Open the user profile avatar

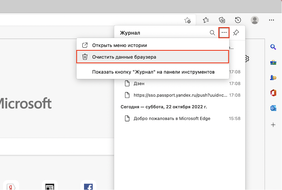coord(255,20)
